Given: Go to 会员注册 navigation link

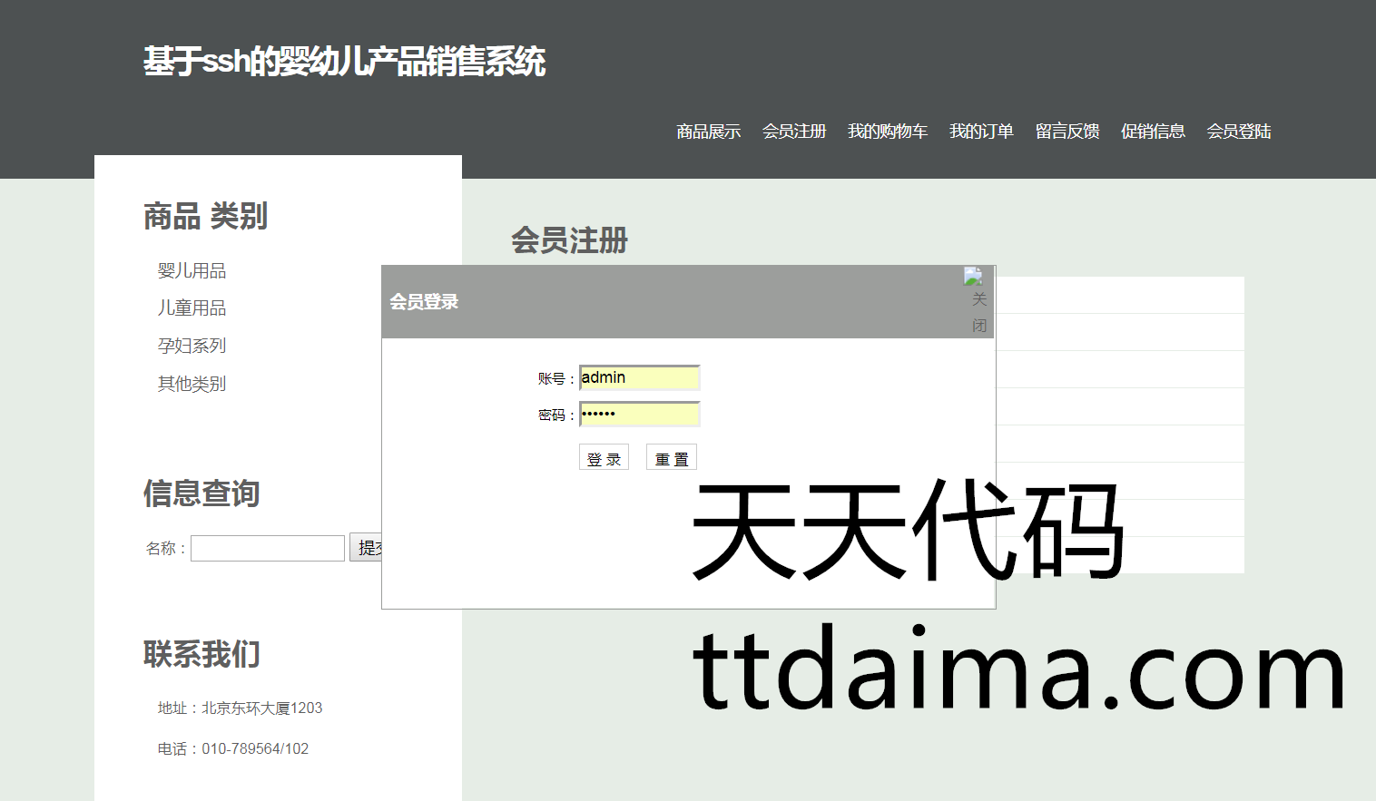Looking at the screenshot, I should click(793, 132).
